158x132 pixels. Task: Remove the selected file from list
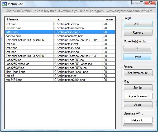[x=138, y=33]
